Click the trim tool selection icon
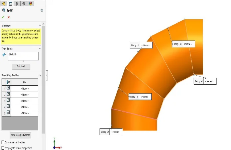Image resolution: width=231 pixels, height=150 pixels. (4, 55)
